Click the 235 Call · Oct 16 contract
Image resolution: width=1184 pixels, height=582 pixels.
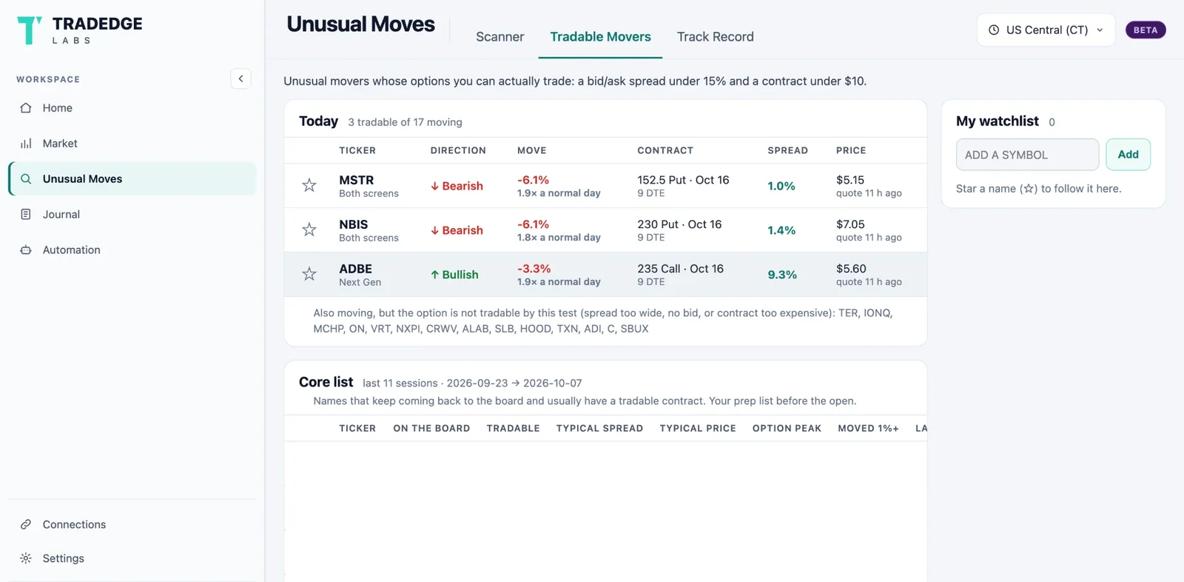[x=681, y=269]
